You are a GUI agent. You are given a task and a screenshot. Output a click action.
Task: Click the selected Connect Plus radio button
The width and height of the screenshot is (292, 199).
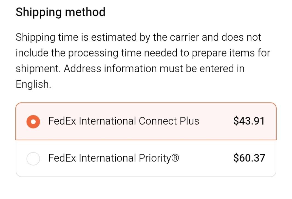pyautogui.click(x=33, y=122)
